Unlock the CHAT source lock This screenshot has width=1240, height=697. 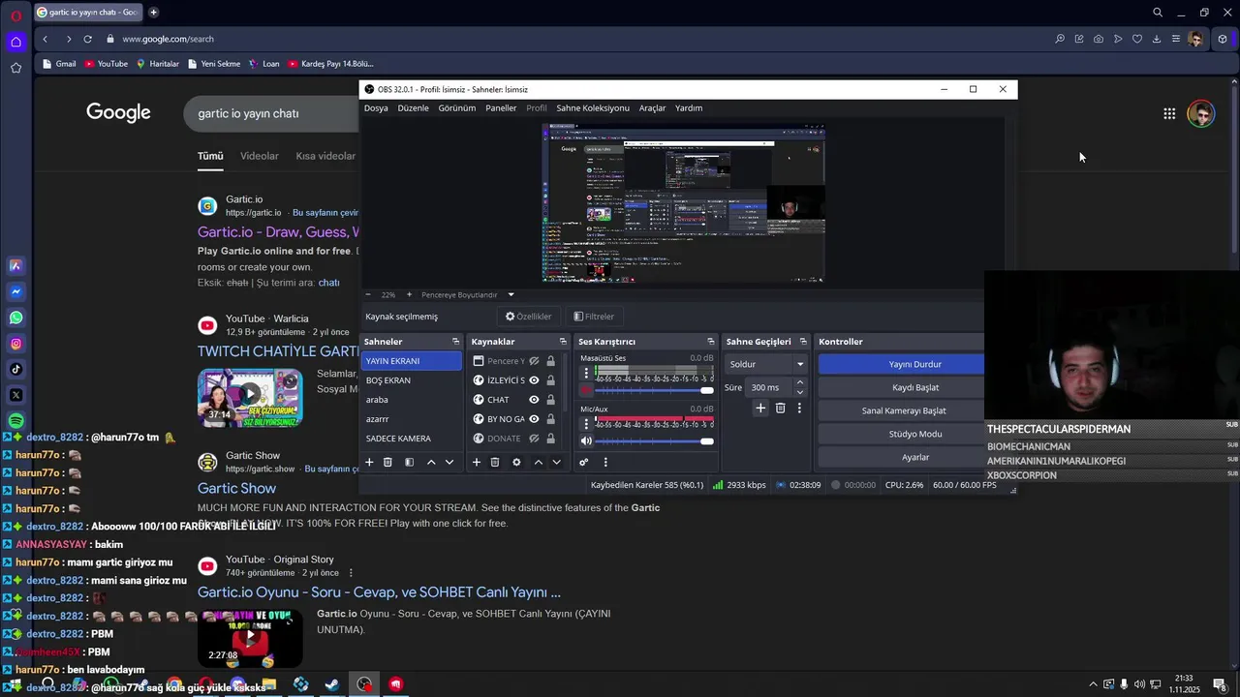(550, 400)
